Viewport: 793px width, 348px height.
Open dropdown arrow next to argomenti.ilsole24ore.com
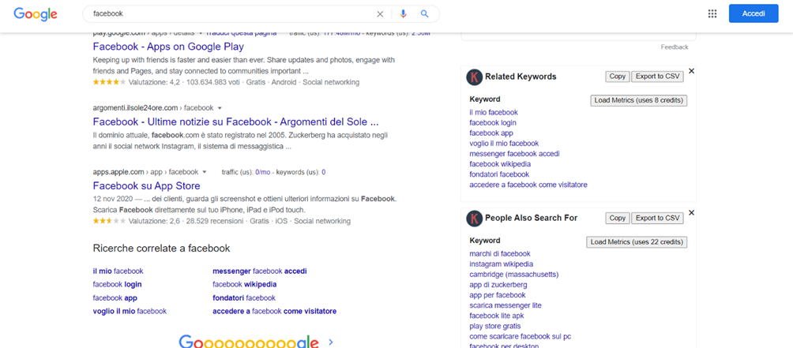tap(220, 108)
